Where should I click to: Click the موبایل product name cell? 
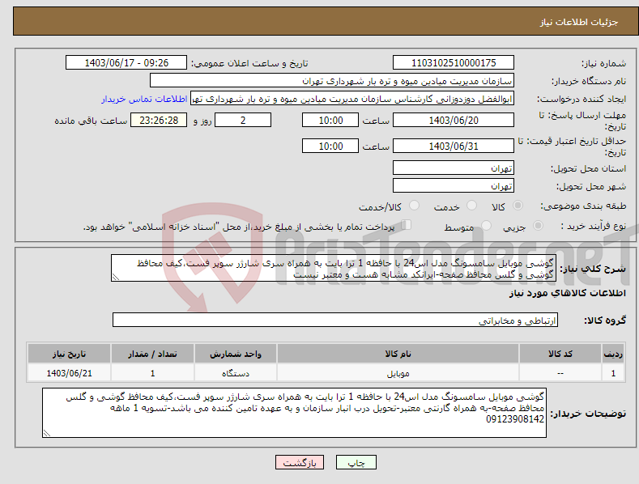[x=398, y=373]
